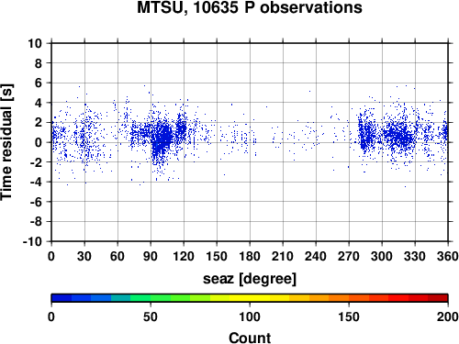
Task: Click the y-axis tick label 10
Action: pos(35,43)
